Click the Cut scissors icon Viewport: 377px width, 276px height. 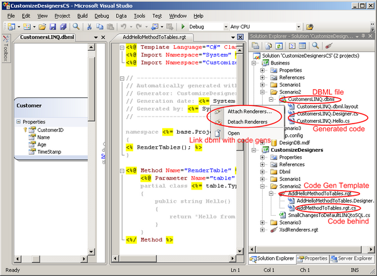[89, 26]
